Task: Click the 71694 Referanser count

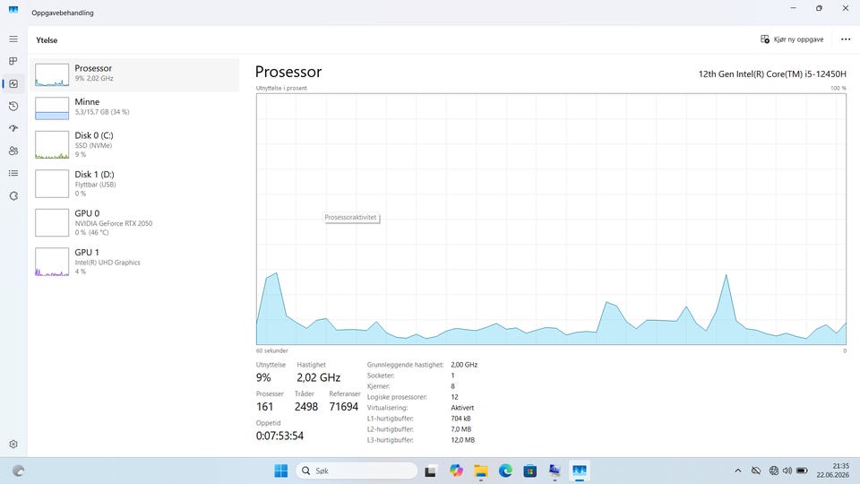Action: (344, 407)
